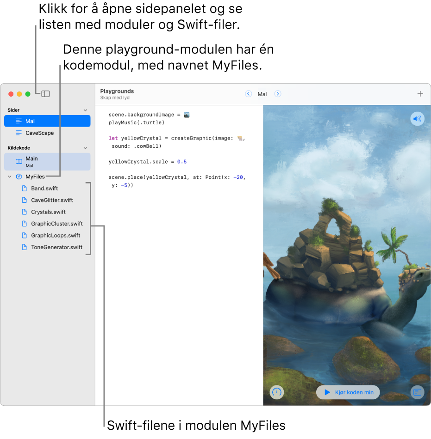The width and height of the screenshot is (431, 439).
Task: Open CaveGlitter.swift file
Action: (x=52, y=200)
